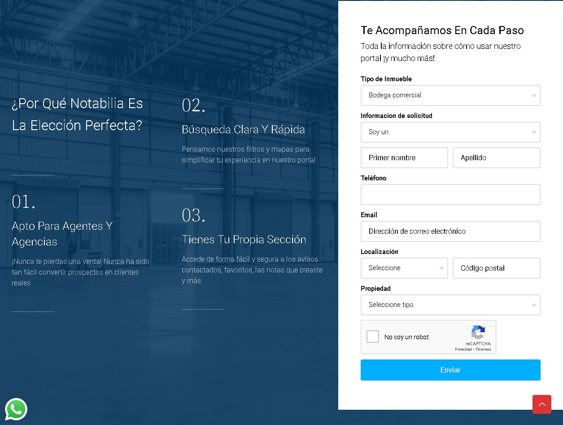Focus the 'Apellido' input field
563x425 pixels.
(497, 158)
